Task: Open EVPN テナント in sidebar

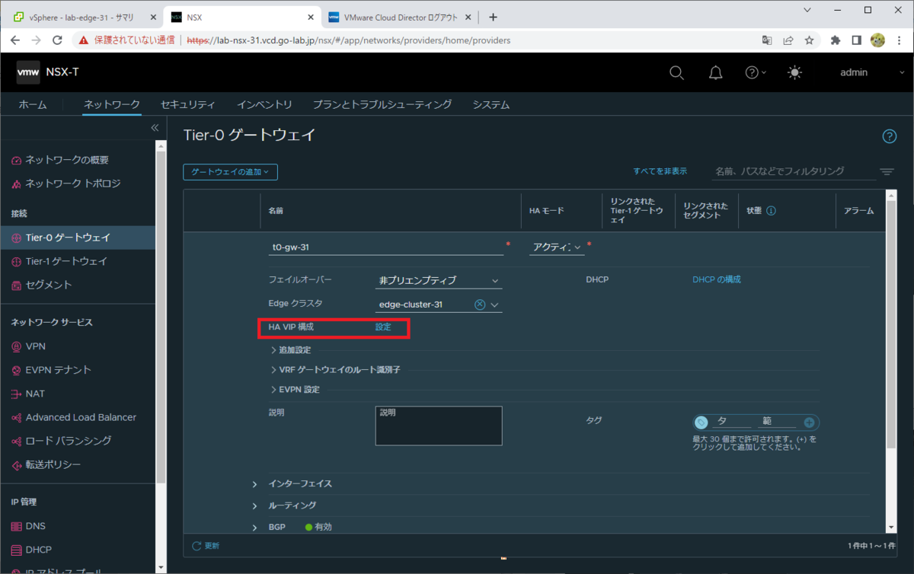Action: coord(58,370)
